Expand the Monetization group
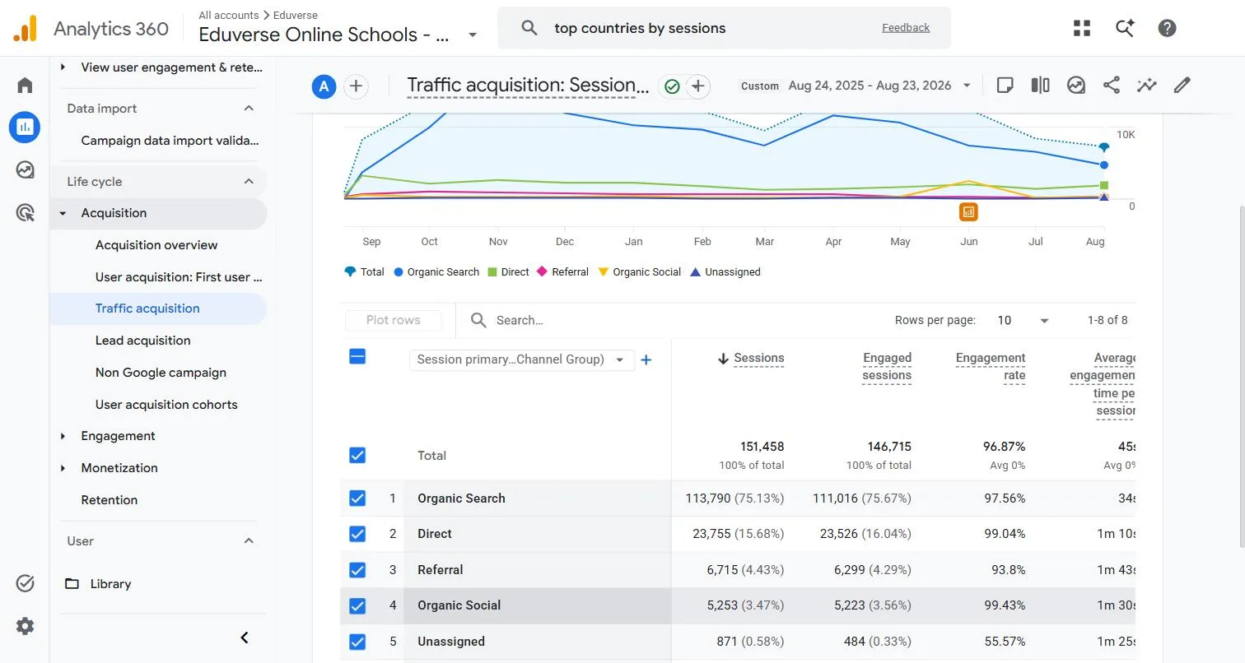Screen dimensions: 1245x663 point(63,468)
